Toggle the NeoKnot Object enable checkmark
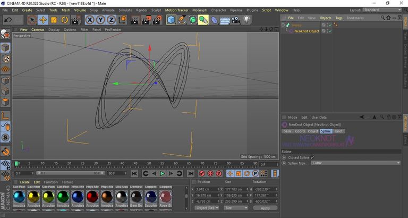408x218 pixels. tap(330, 31)
